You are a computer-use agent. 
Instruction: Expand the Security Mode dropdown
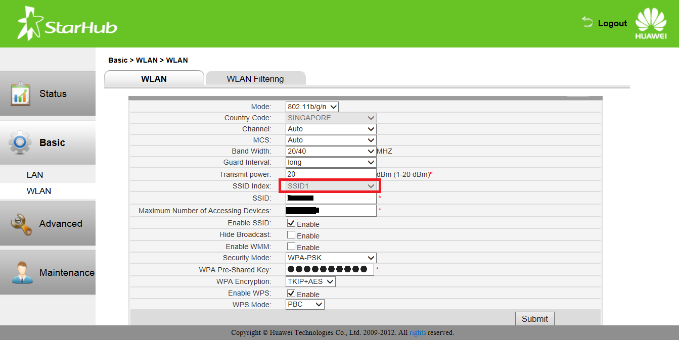(331, 258)
